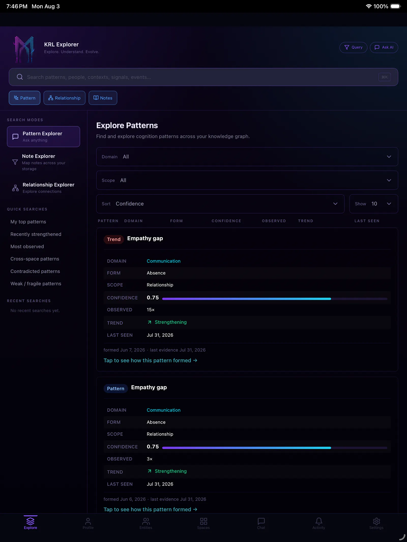Click the ⌘K shortcut badge

(x=385, y=77)
